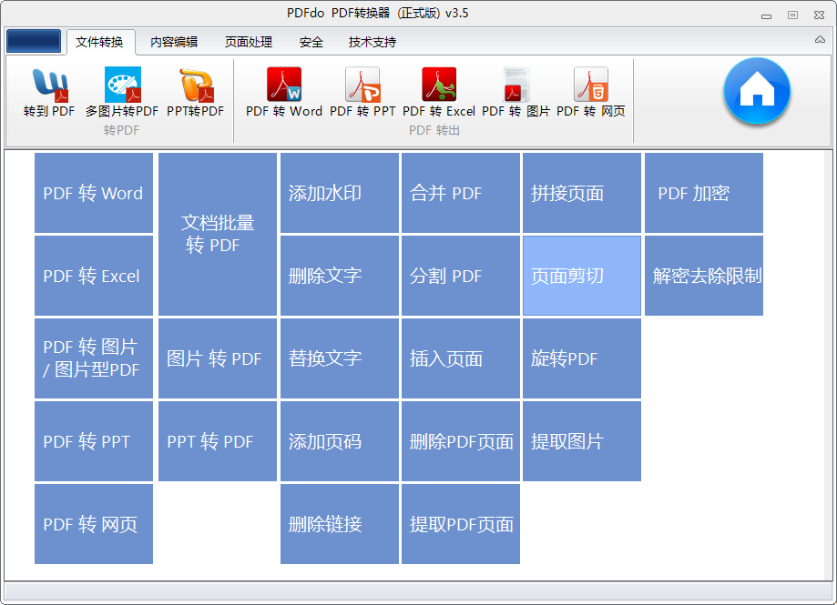Click the PDF 转 Excel ribbon icon
This screenshot has height=605, width=837.
(x=439, y=92)
